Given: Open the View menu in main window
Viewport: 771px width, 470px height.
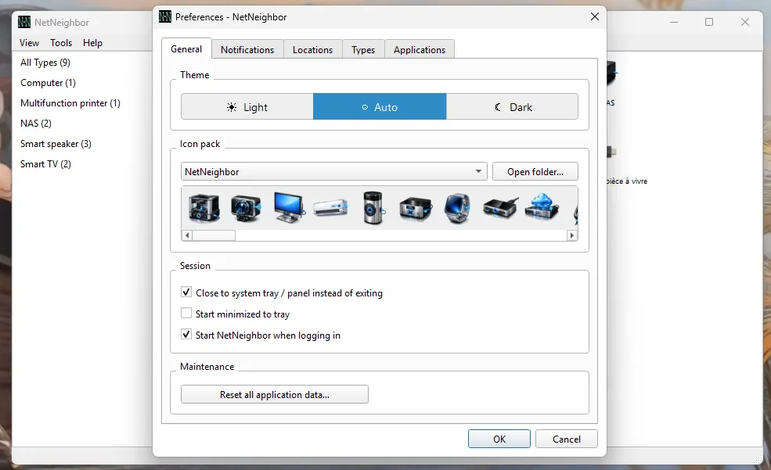Looking at the screenshot, I should (x=30, y=43).
